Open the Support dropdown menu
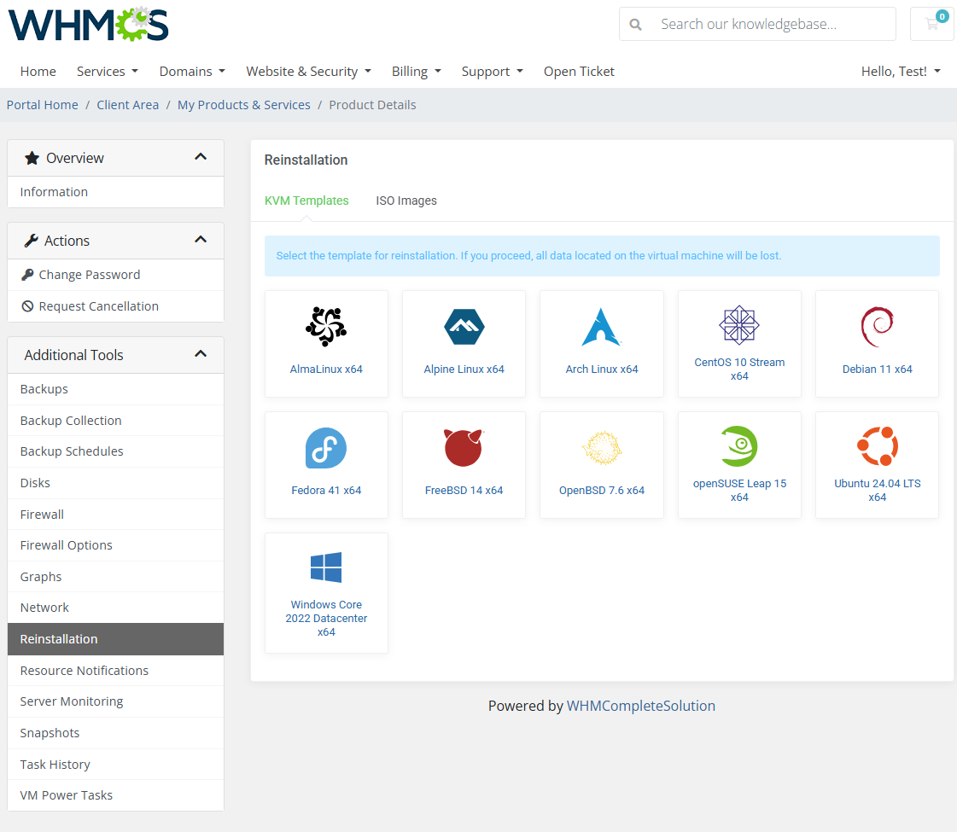The image size is (957, 832). (x=493, y=72)
